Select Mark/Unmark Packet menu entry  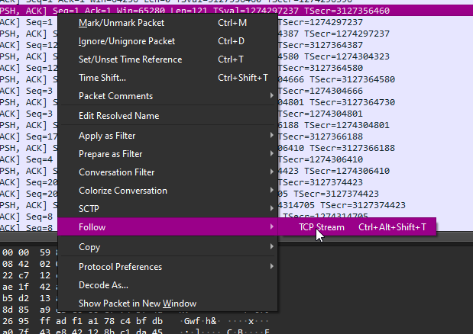[x=167, y=23]
